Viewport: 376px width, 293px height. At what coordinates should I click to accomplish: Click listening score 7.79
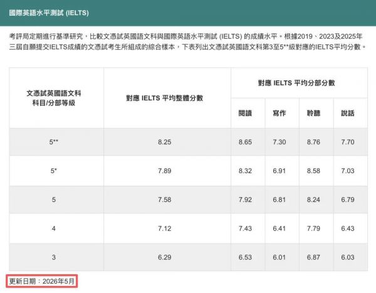[x=313, y=228]
